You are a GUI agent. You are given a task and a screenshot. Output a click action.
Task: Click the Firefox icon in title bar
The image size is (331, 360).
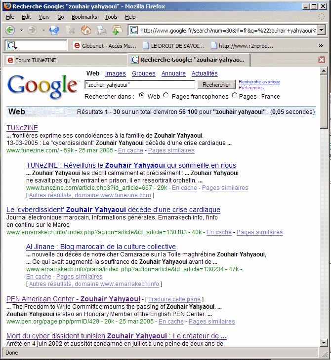[7, 6]
